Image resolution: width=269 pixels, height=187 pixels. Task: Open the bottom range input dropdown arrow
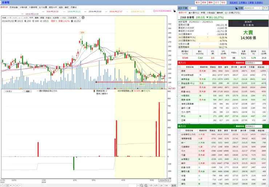[x=138, y=186]
